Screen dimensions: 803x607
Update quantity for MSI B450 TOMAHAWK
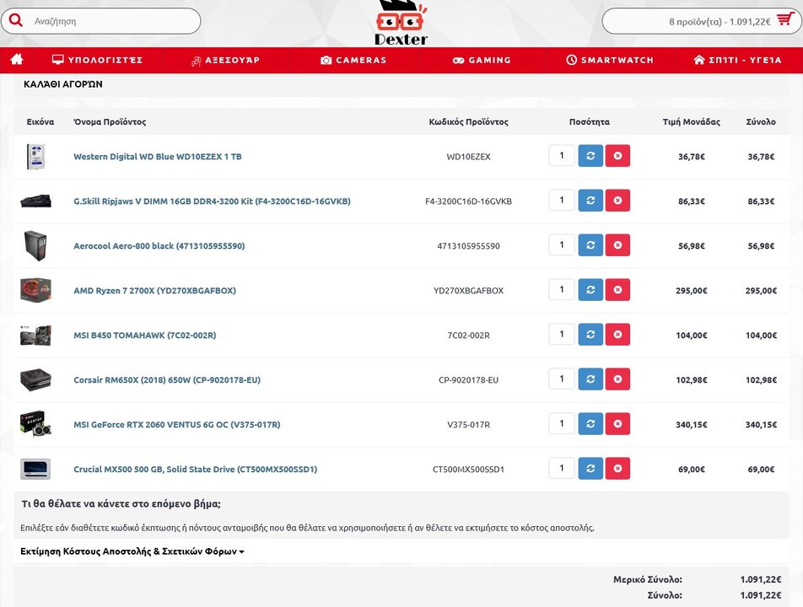coord(590,334)
